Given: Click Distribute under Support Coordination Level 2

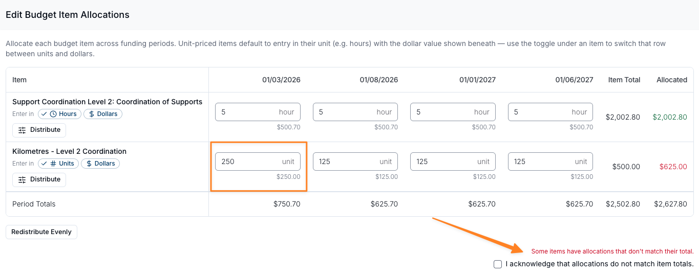Looking at the screenshot, I should coord(39,130).
